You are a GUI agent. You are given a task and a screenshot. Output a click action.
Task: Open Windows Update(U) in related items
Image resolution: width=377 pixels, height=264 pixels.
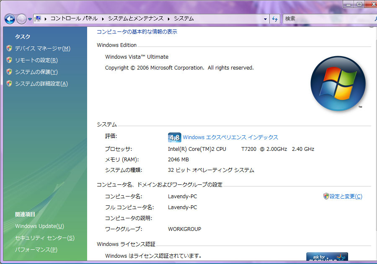40,226
